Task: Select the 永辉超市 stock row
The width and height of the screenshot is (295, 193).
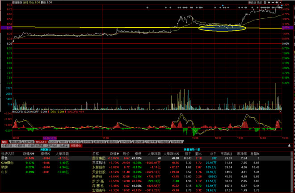Action: [x=191, y=167]
